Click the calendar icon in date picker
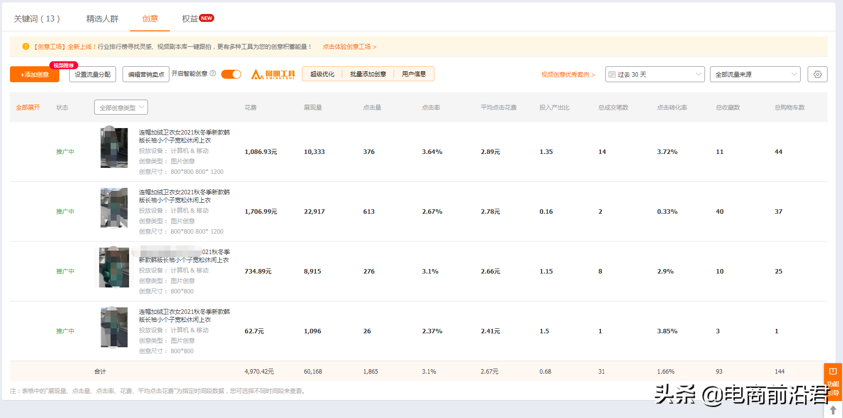 pos(612,74)
